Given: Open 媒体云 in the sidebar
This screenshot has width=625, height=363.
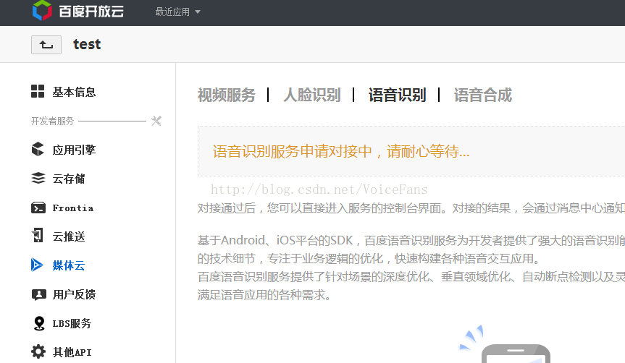Looking at the screenshot, I should tap(69, 265).
